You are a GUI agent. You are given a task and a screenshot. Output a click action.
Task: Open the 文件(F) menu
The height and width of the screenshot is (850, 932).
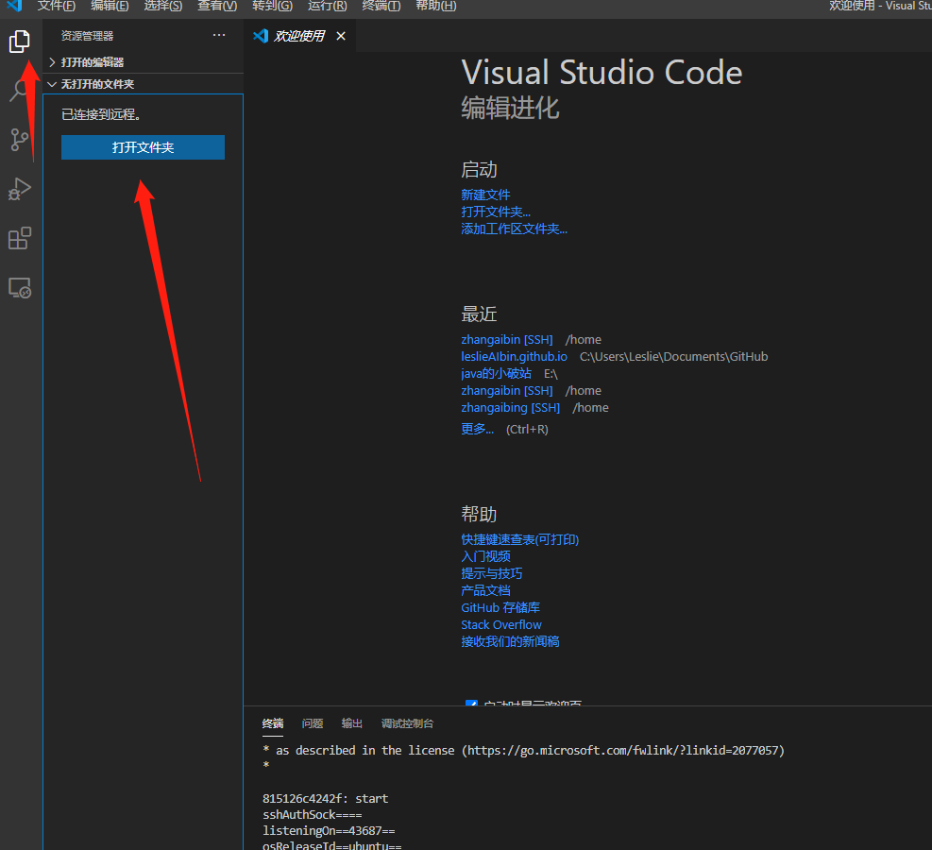tap(56, 6)
